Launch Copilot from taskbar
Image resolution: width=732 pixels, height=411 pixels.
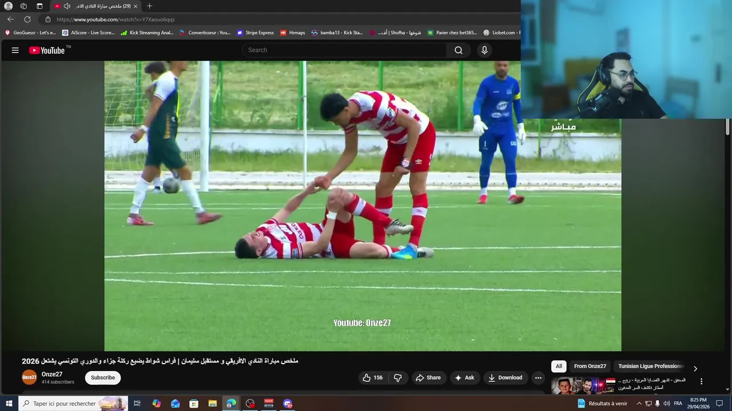point(156,404)
